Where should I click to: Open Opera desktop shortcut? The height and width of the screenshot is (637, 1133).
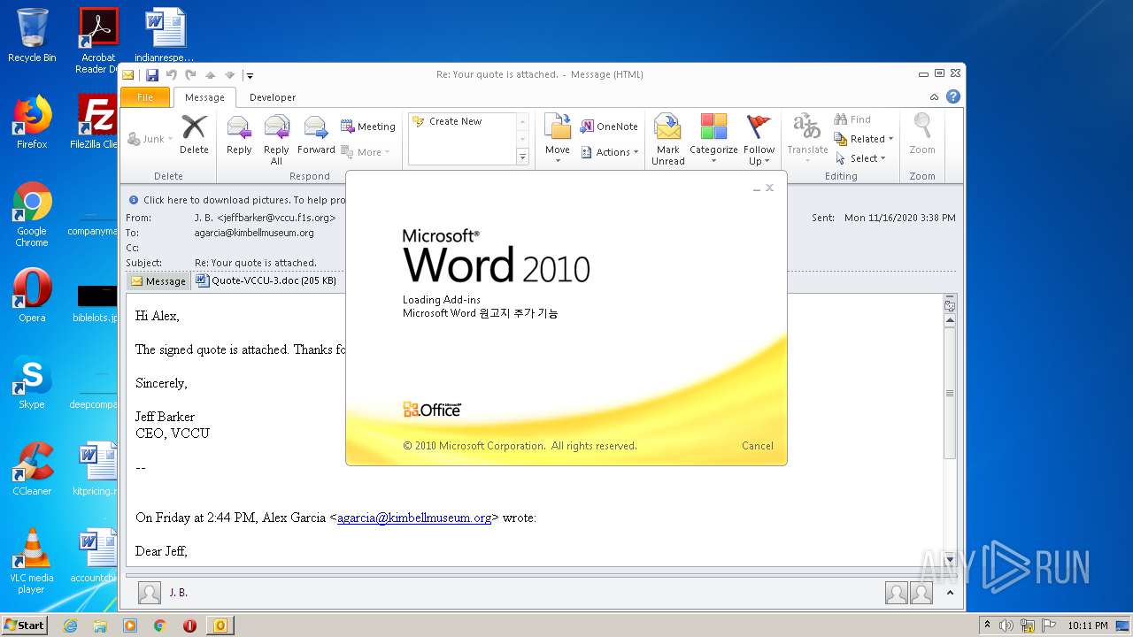(32, 295)
